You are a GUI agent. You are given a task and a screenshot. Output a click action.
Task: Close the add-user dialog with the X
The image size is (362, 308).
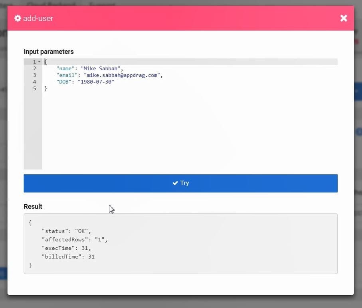pyautogui.click(x=343, y=18)
